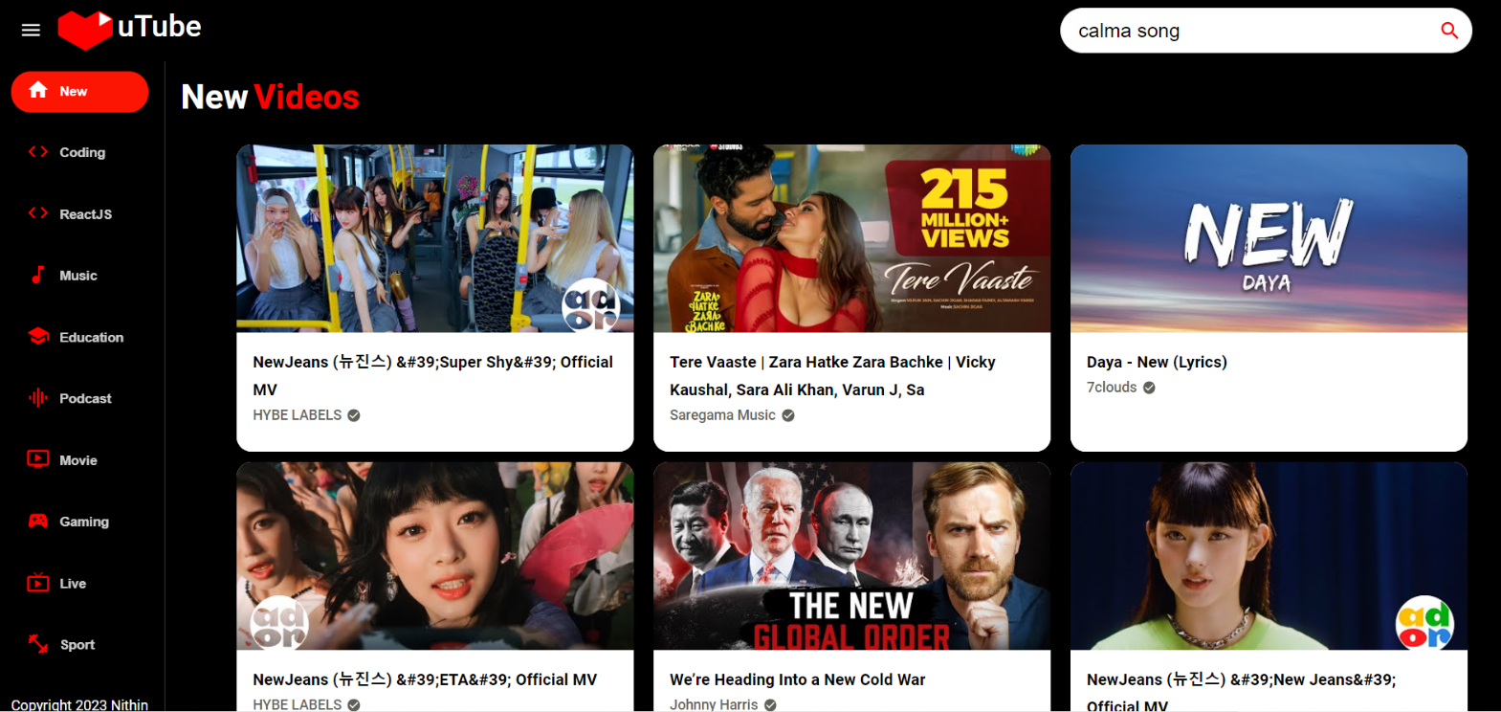The width and height of the screenshot is (1501, 712).
Task: Click the Coding code-brackets icon
Action: (x=38, y=151)
